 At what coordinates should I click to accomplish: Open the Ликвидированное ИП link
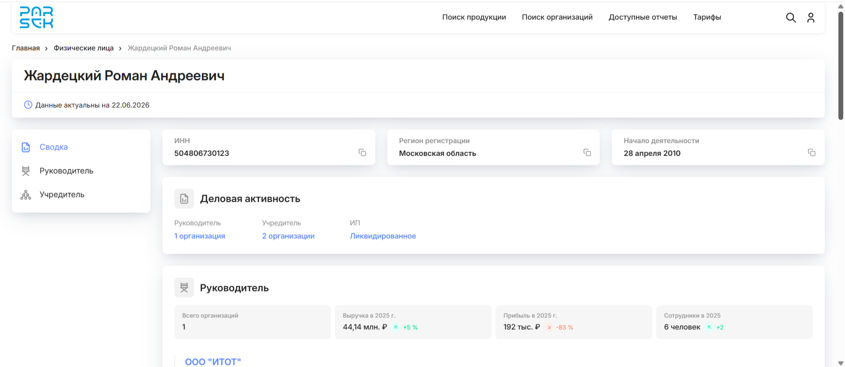pyautogui.click(x=383, y=236)
